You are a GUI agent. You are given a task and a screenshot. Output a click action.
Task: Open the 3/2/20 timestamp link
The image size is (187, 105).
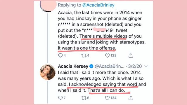[x=135, y=66]
